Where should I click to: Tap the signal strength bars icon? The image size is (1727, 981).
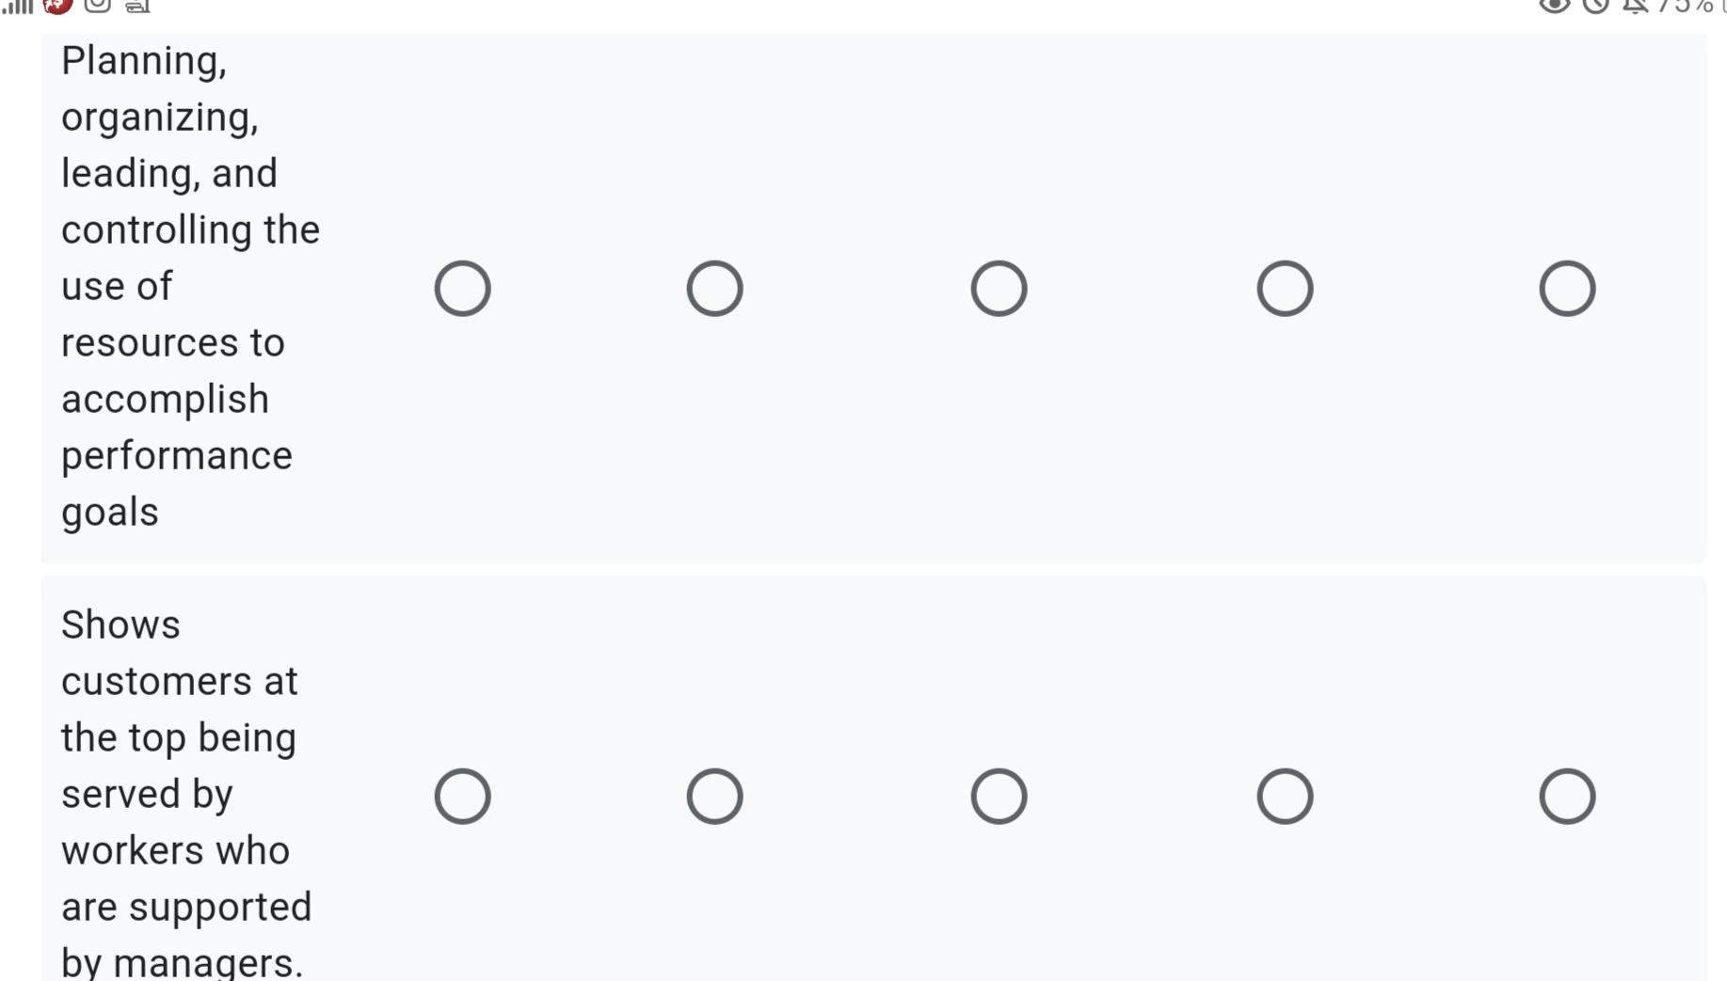tap(18, 6)
